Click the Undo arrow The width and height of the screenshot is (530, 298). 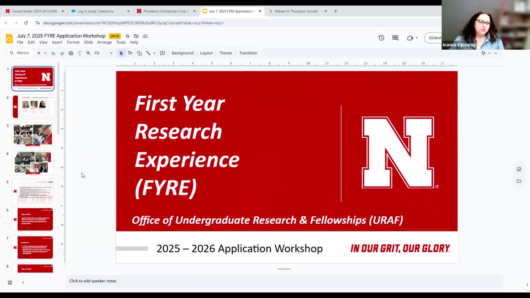53,53
